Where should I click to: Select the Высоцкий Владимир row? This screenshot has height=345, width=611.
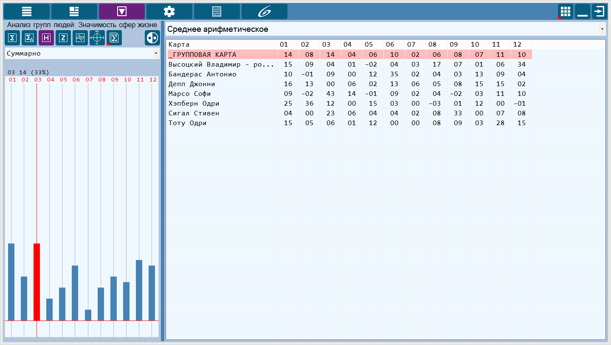pos(349,65)
